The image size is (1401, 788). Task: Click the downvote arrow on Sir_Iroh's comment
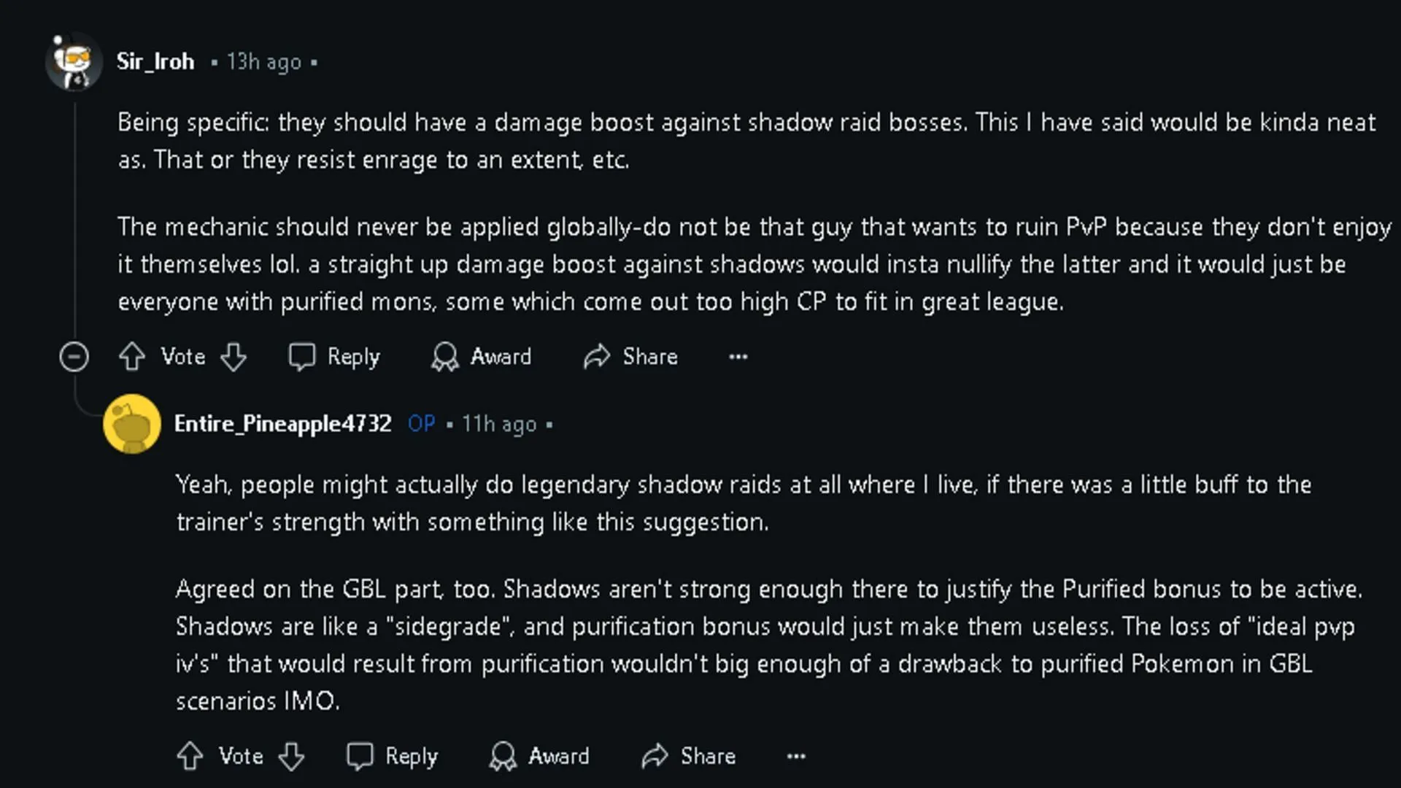tap(233, 356)
